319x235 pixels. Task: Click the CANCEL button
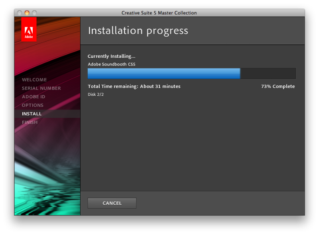[112, 203]
